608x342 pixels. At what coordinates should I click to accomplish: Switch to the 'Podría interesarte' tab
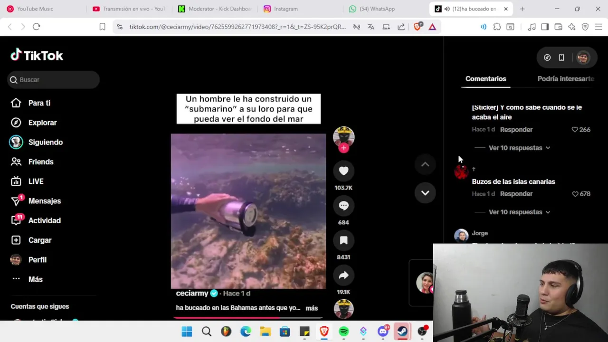[x=565, y=79]
